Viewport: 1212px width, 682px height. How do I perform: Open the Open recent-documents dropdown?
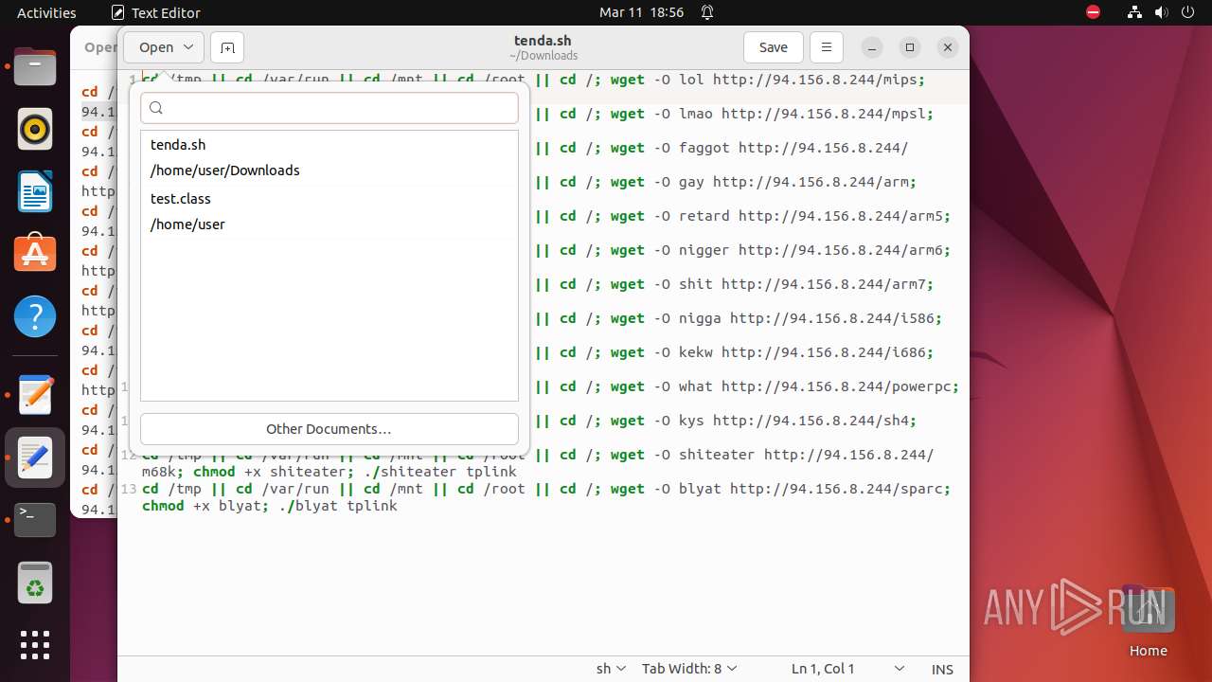click(x=164, y=47)
